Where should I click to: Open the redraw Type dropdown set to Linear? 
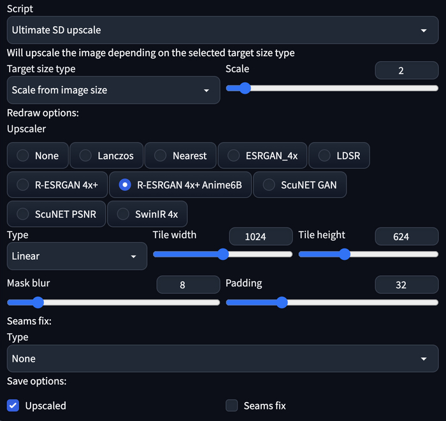[76, 256]
